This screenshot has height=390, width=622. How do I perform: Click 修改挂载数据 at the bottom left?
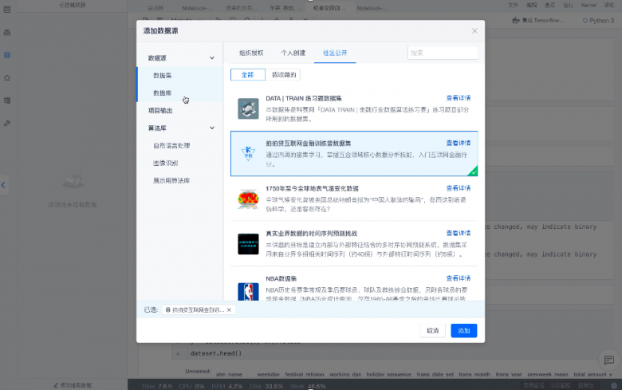[x=73, y=385]
